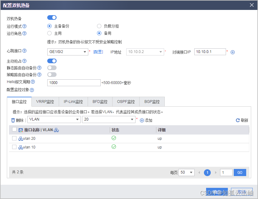Switch to BGP监控 tab
The width and height of the screenshot is (258, 199).
point(152,102)
